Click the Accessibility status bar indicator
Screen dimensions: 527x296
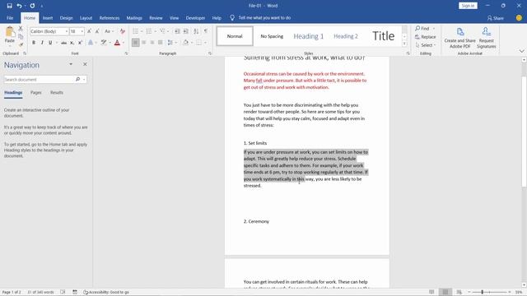pos(106,293)
